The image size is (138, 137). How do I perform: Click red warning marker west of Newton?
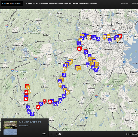(79, 48)
